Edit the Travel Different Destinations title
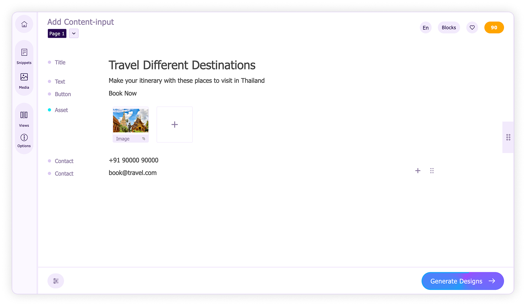This screenshot has height=306, width=526. click(x=182, y=65)
